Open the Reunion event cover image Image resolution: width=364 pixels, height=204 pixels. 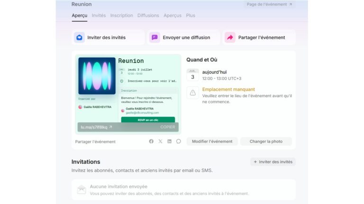coord(97,76)
